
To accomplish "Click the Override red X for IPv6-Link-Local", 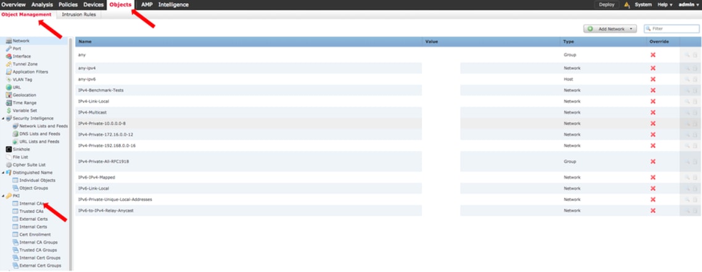I will click(653, 188).
